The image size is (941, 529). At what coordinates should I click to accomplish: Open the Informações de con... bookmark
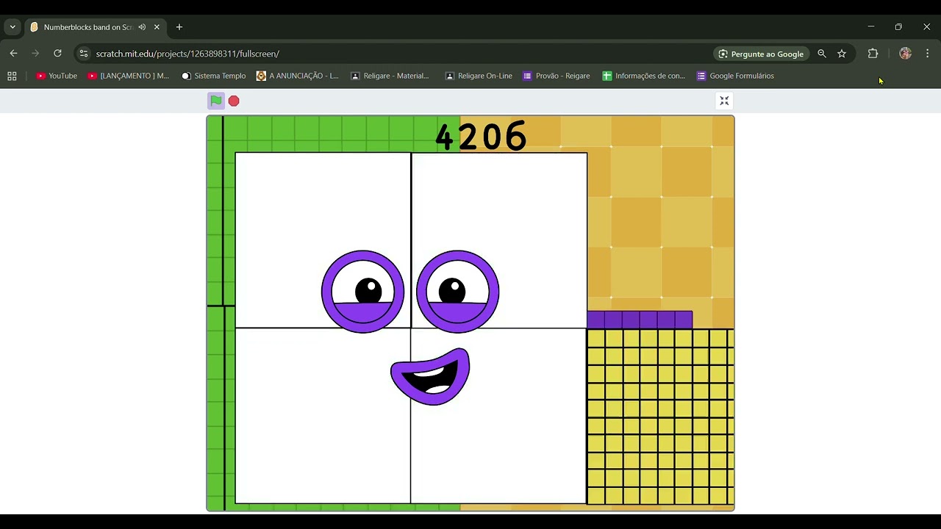pyautogui.click(x=643, y=76)
